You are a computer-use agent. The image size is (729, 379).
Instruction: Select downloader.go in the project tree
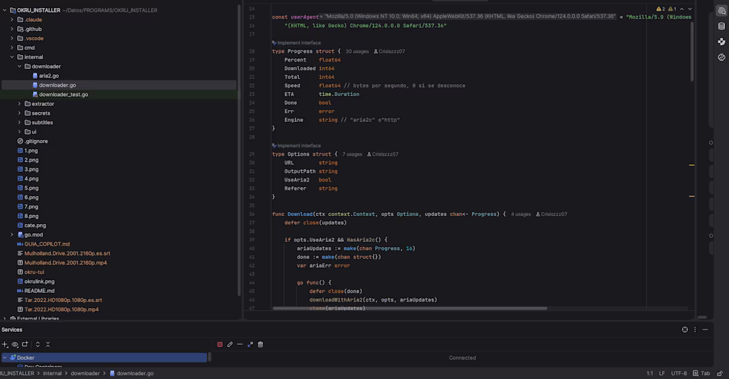click(x=57, y=85)
